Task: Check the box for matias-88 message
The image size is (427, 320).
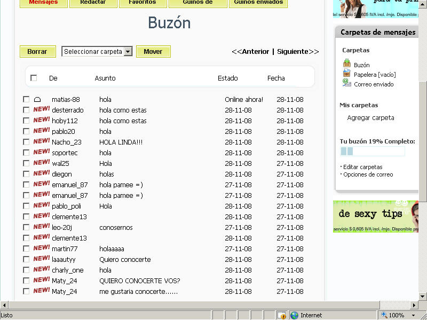Action: (26, 99)
